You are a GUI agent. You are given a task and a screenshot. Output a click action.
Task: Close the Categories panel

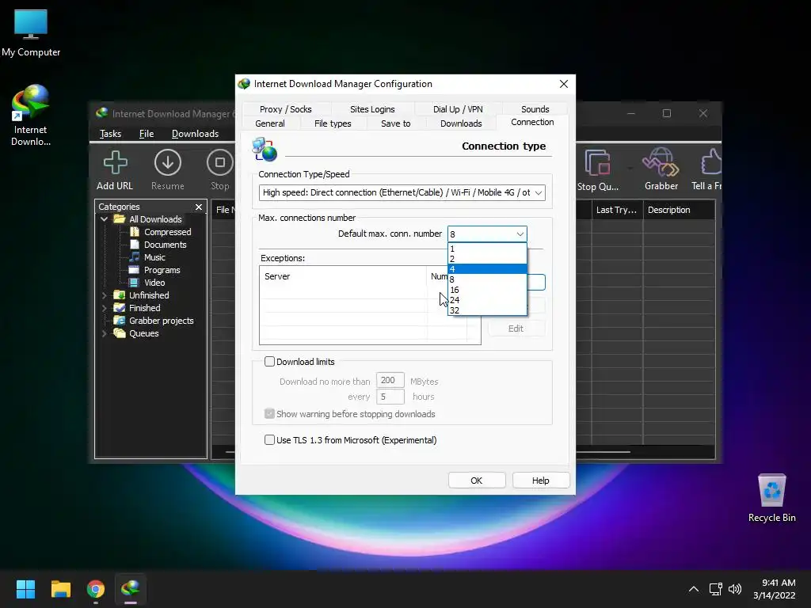[x=199, y=207]
